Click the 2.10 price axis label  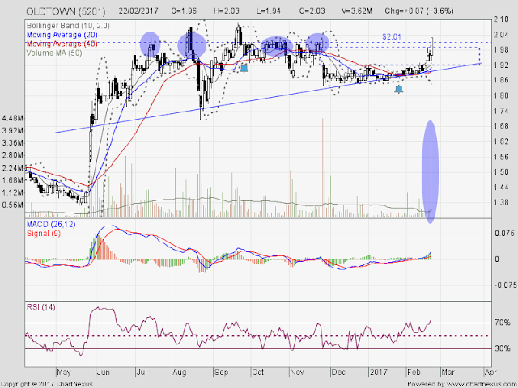point(501,19)
